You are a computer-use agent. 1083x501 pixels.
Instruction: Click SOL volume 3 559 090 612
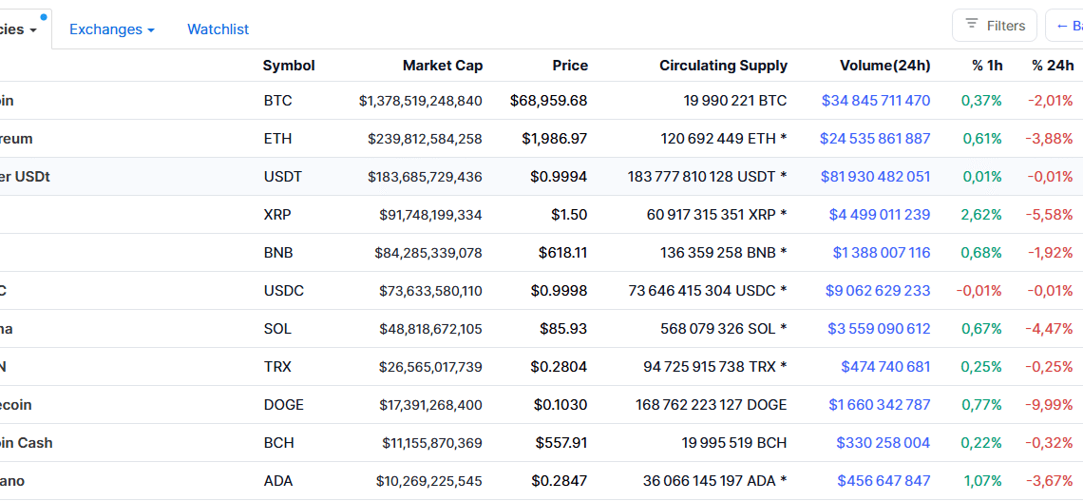879,329
